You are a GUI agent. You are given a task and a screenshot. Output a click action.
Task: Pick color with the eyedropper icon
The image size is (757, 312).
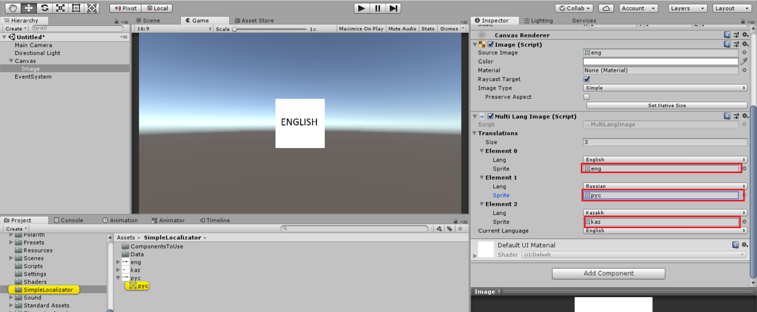click(x=744, y=61)
